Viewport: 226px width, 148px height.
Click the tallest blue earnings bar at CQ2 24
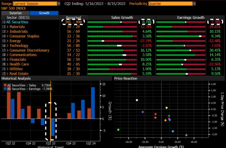point(93,103)
